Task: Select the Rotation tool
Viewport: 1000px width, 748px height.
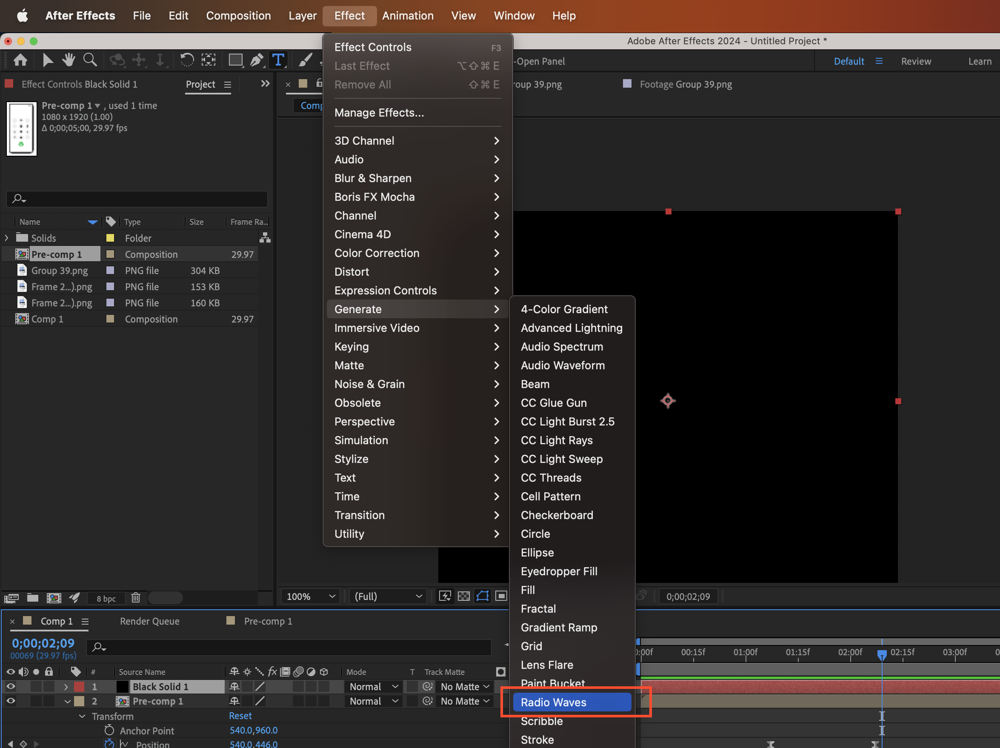Action: (x=187, y=60)
